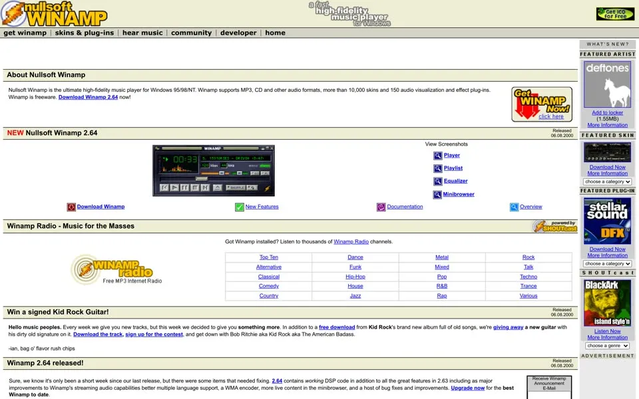Click the free download Kid Rock link
This screenshot has width=639, height=399.
(337, 327)
